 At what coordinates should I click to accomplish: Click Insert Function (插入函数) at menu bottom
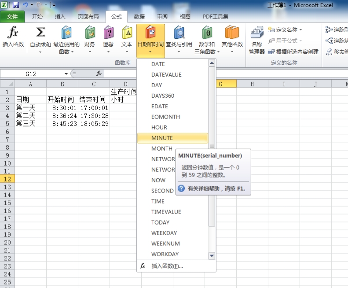click(x=167, y=266)
